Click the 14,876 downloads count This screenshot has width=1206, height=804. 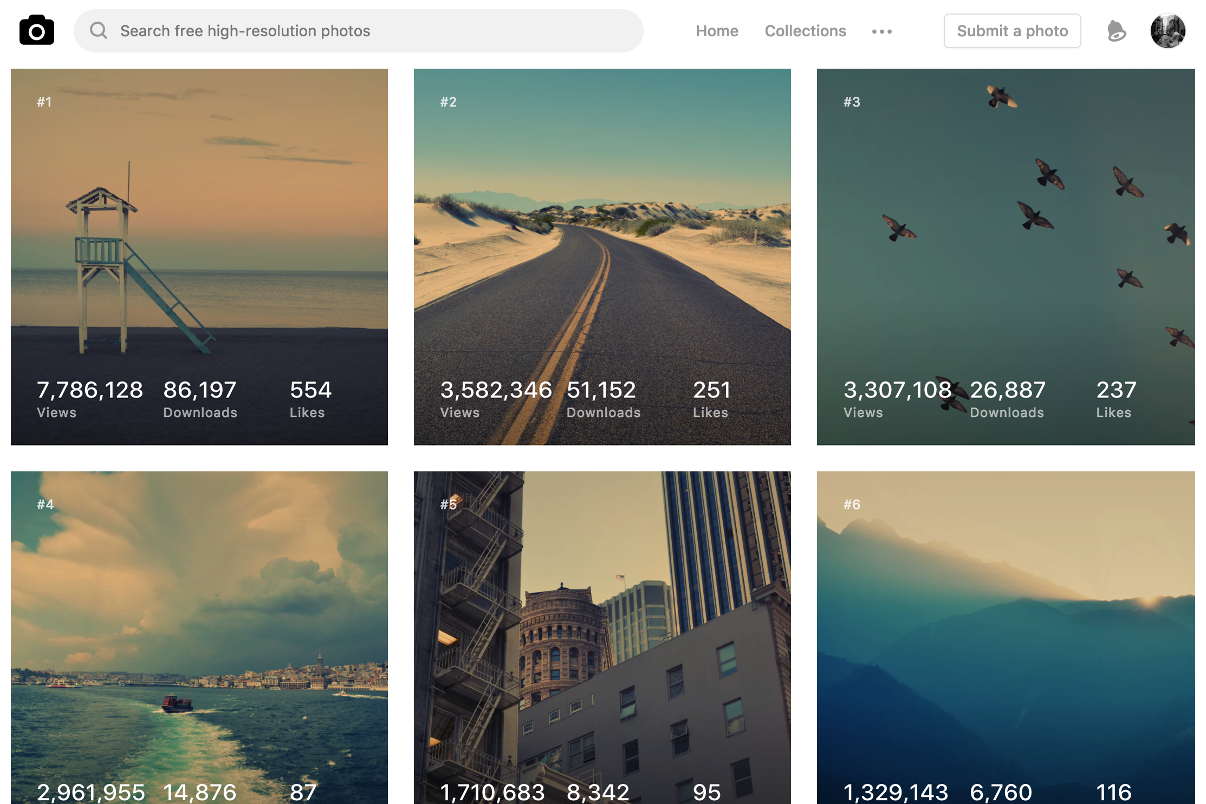200,793
